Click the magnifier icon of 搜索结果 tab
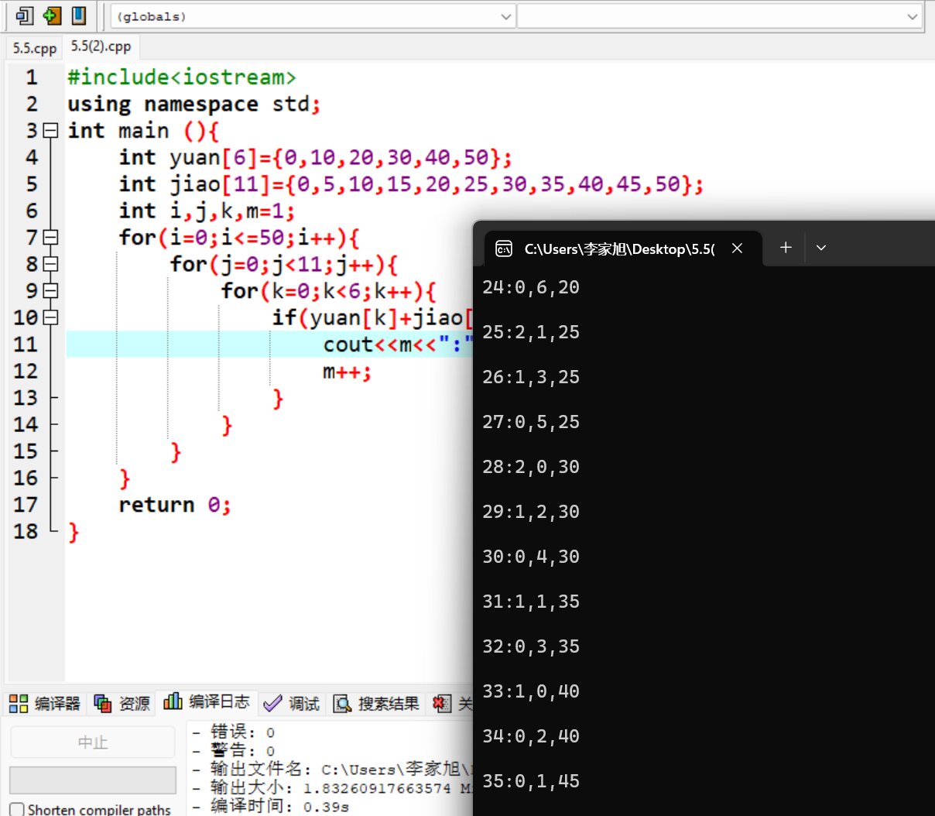The height and width of the screenshot is (816, 935). coord(342,703)
